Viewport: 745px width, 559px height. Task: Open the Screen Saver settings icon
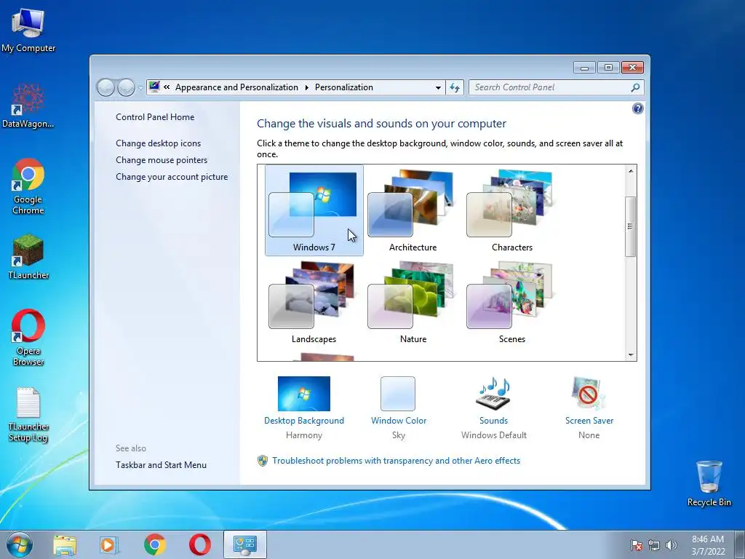tap(589, 393)
